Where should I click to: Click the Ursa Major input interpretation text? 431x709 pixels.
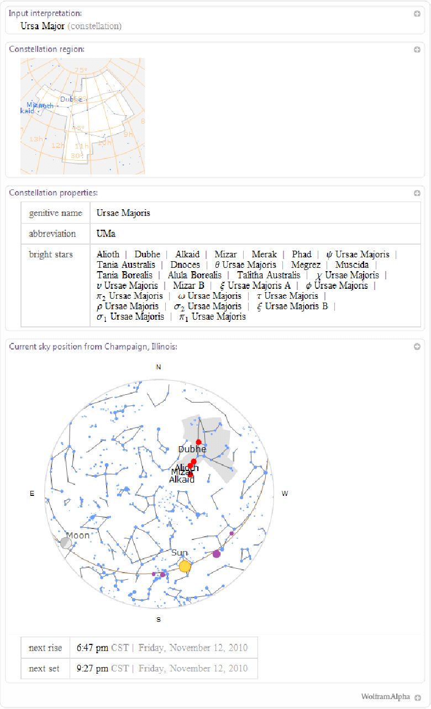[x=43, y=26]
